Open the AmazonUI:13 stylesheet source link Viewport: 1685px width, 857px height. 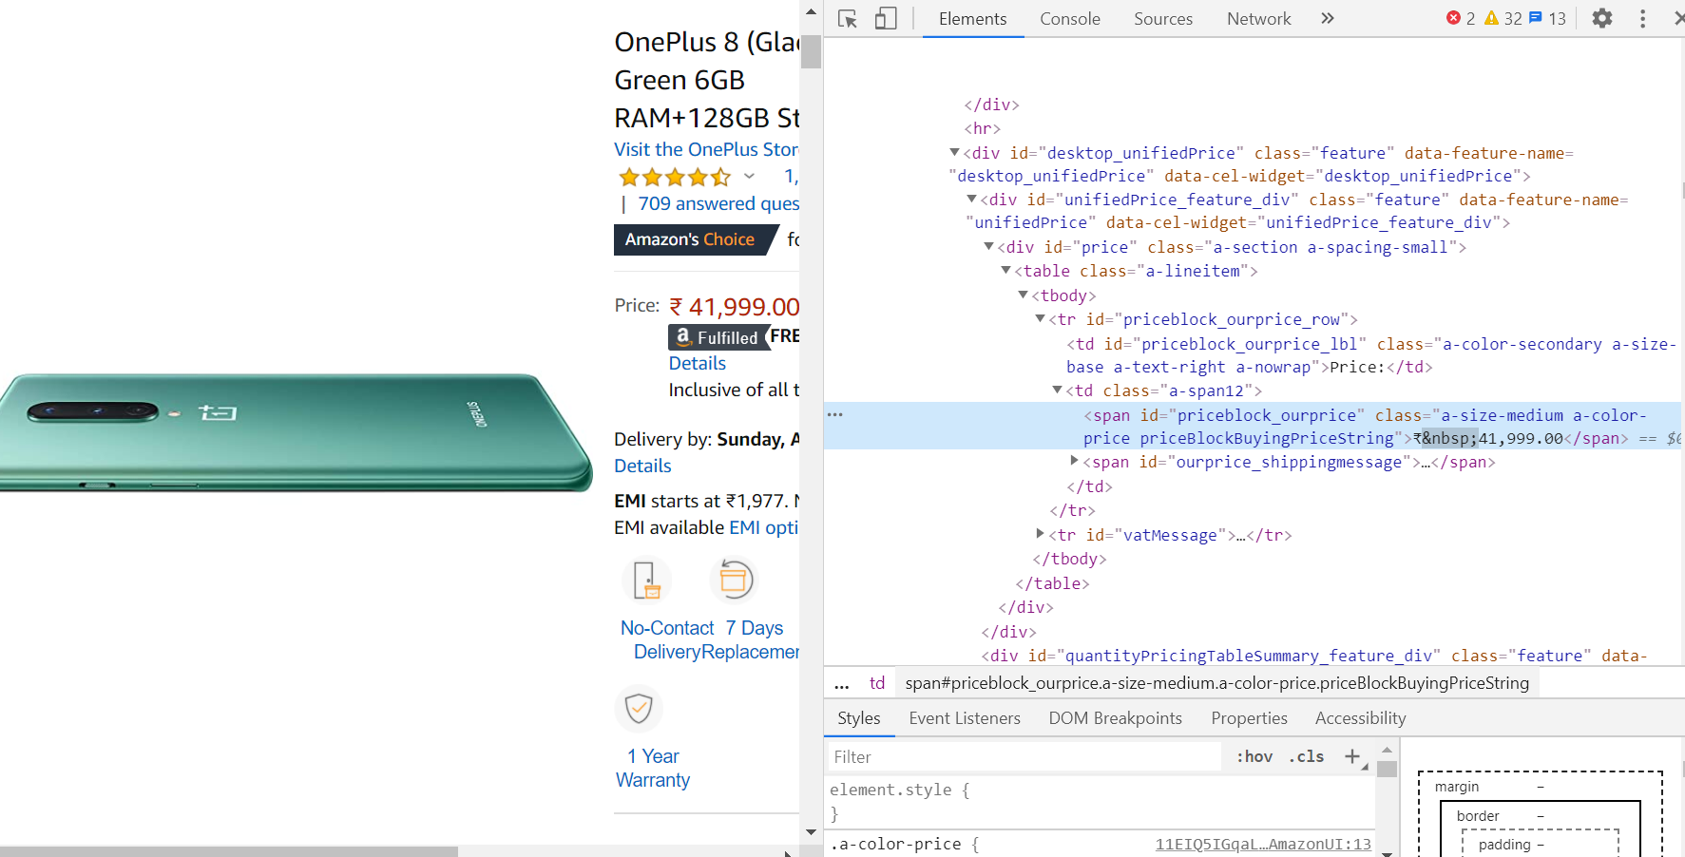(x=1263, y=844)
